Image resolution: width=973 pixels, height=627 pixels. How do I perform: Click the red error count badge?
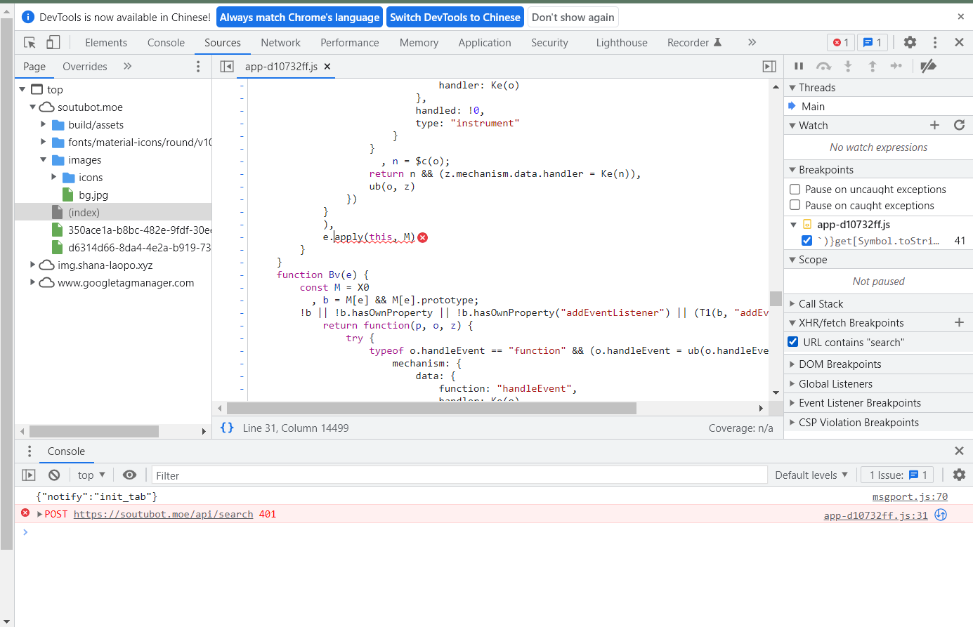841,43
